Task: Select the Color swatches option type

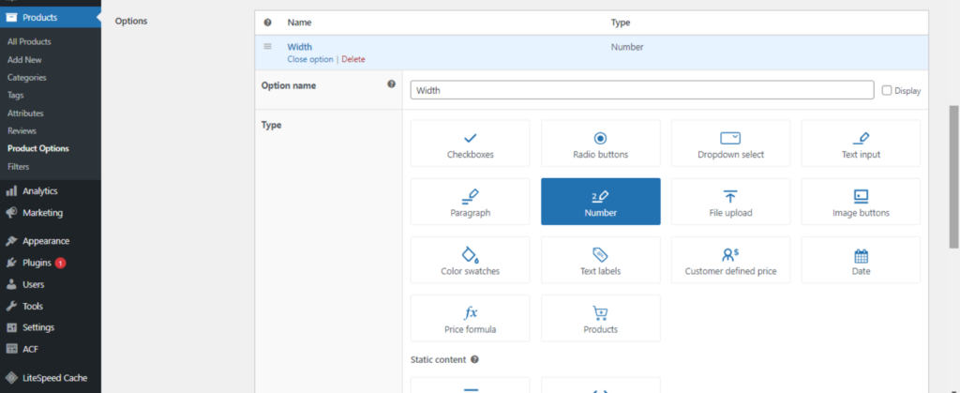Action: [x=470, y=260]
